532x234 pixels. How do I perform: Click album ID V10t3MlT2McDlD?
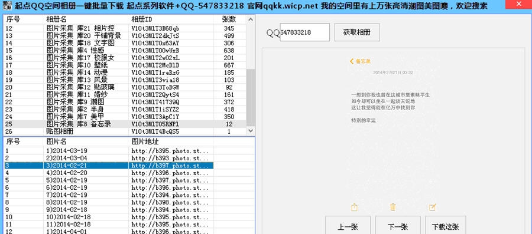click(x=155, y=65)
